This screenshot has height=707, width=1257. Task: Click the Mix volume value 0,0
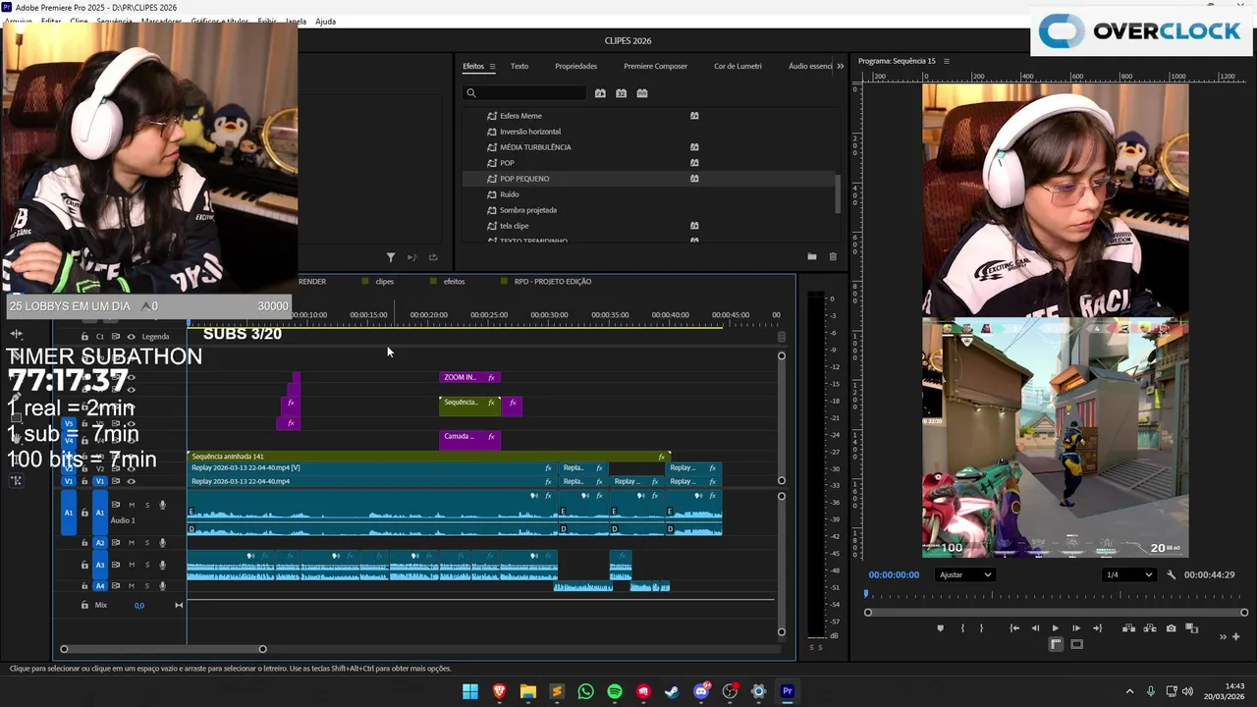(138, 606)
